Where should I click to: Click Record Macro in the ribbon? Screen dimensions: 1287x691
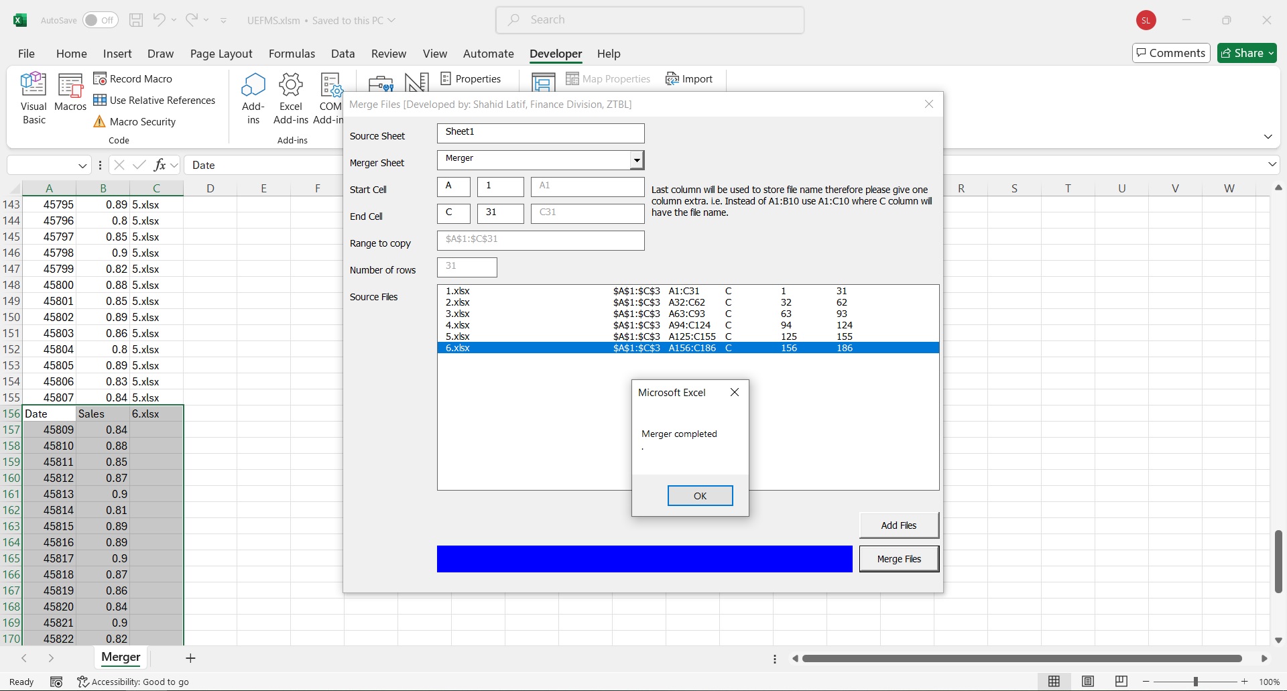pyautogui.click(x=133, y=79)
